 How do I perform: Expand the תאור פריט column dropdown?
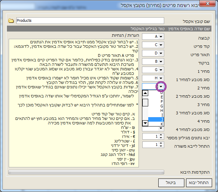pos(161,53)
